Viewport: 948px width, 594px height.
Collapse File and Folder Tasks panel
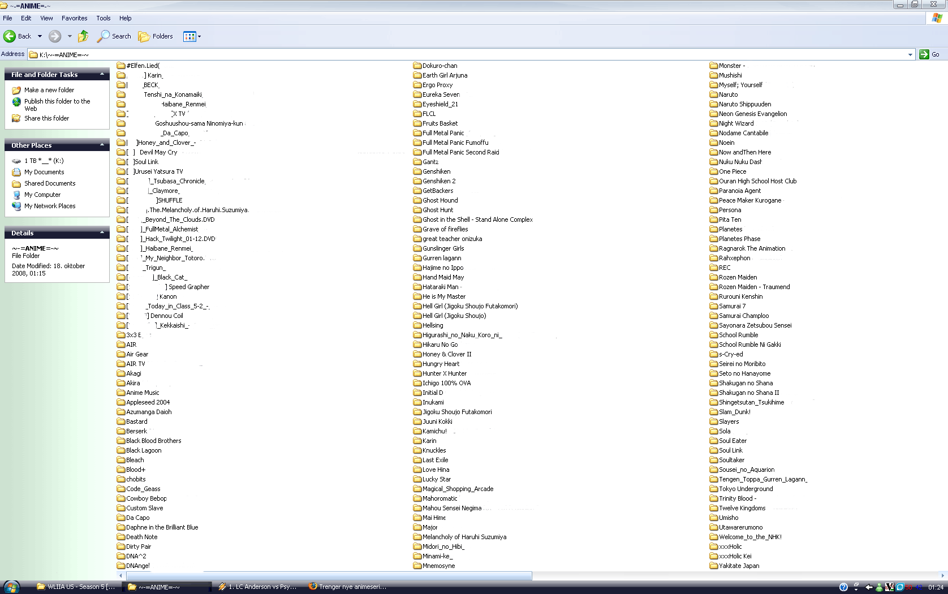pos(102,74)
